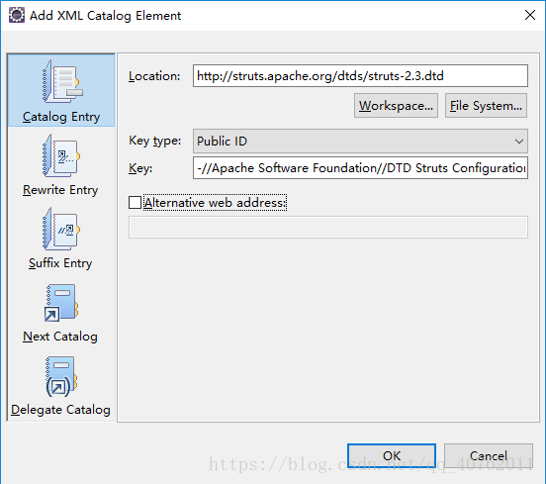Focus the Key input field

click(360, 168)
